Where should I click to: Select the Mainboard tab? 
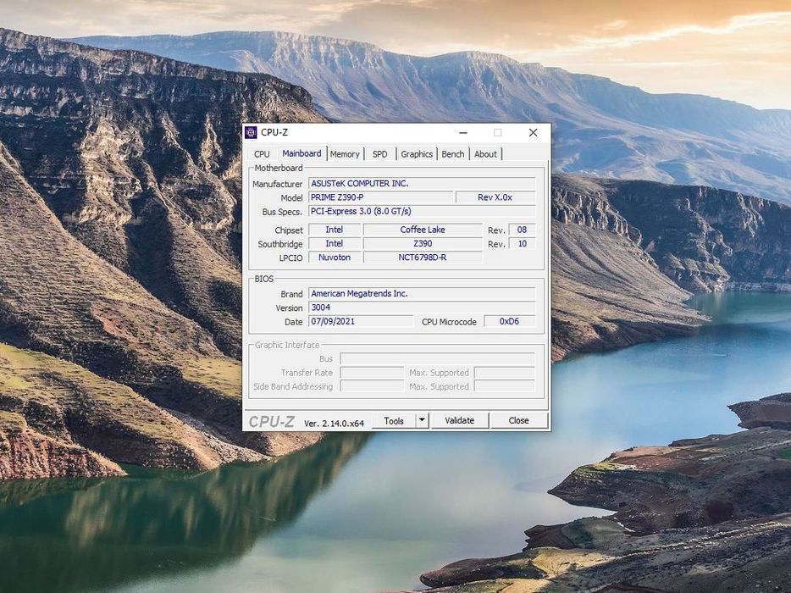click(301, 153)
